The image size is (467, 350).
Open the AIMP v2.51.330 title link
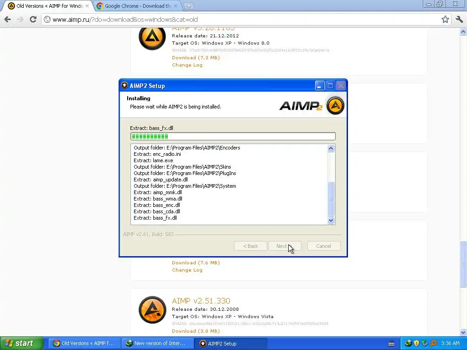click(201, 301)
